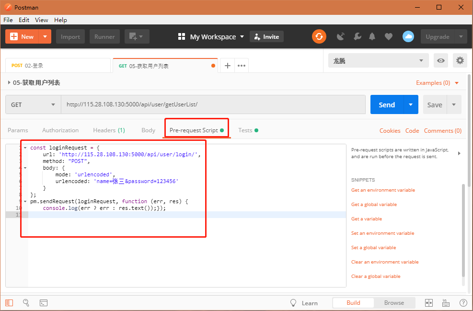Open the Save button dropdown arrow
The width and height of the screenshot is (473, 311).
[454, 104]
